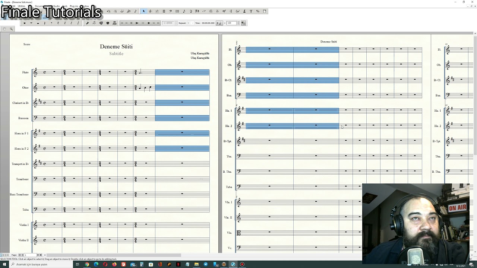Click the Windows taskbar search box
477x268 pixels.
41,264
